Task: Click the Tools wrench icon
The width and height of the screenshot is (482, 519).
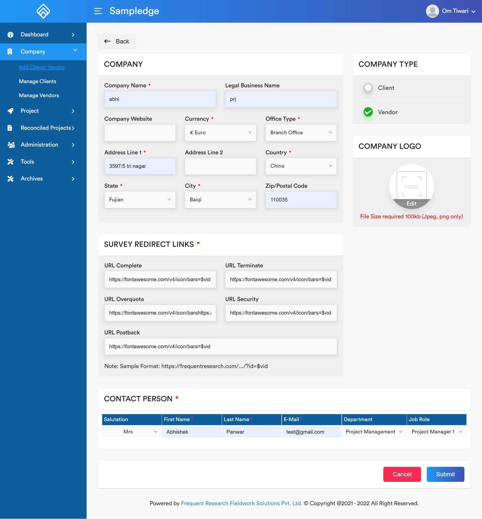Action: tap(11, 162)
